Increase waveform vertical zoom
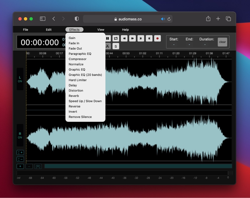 pos(20,153)
